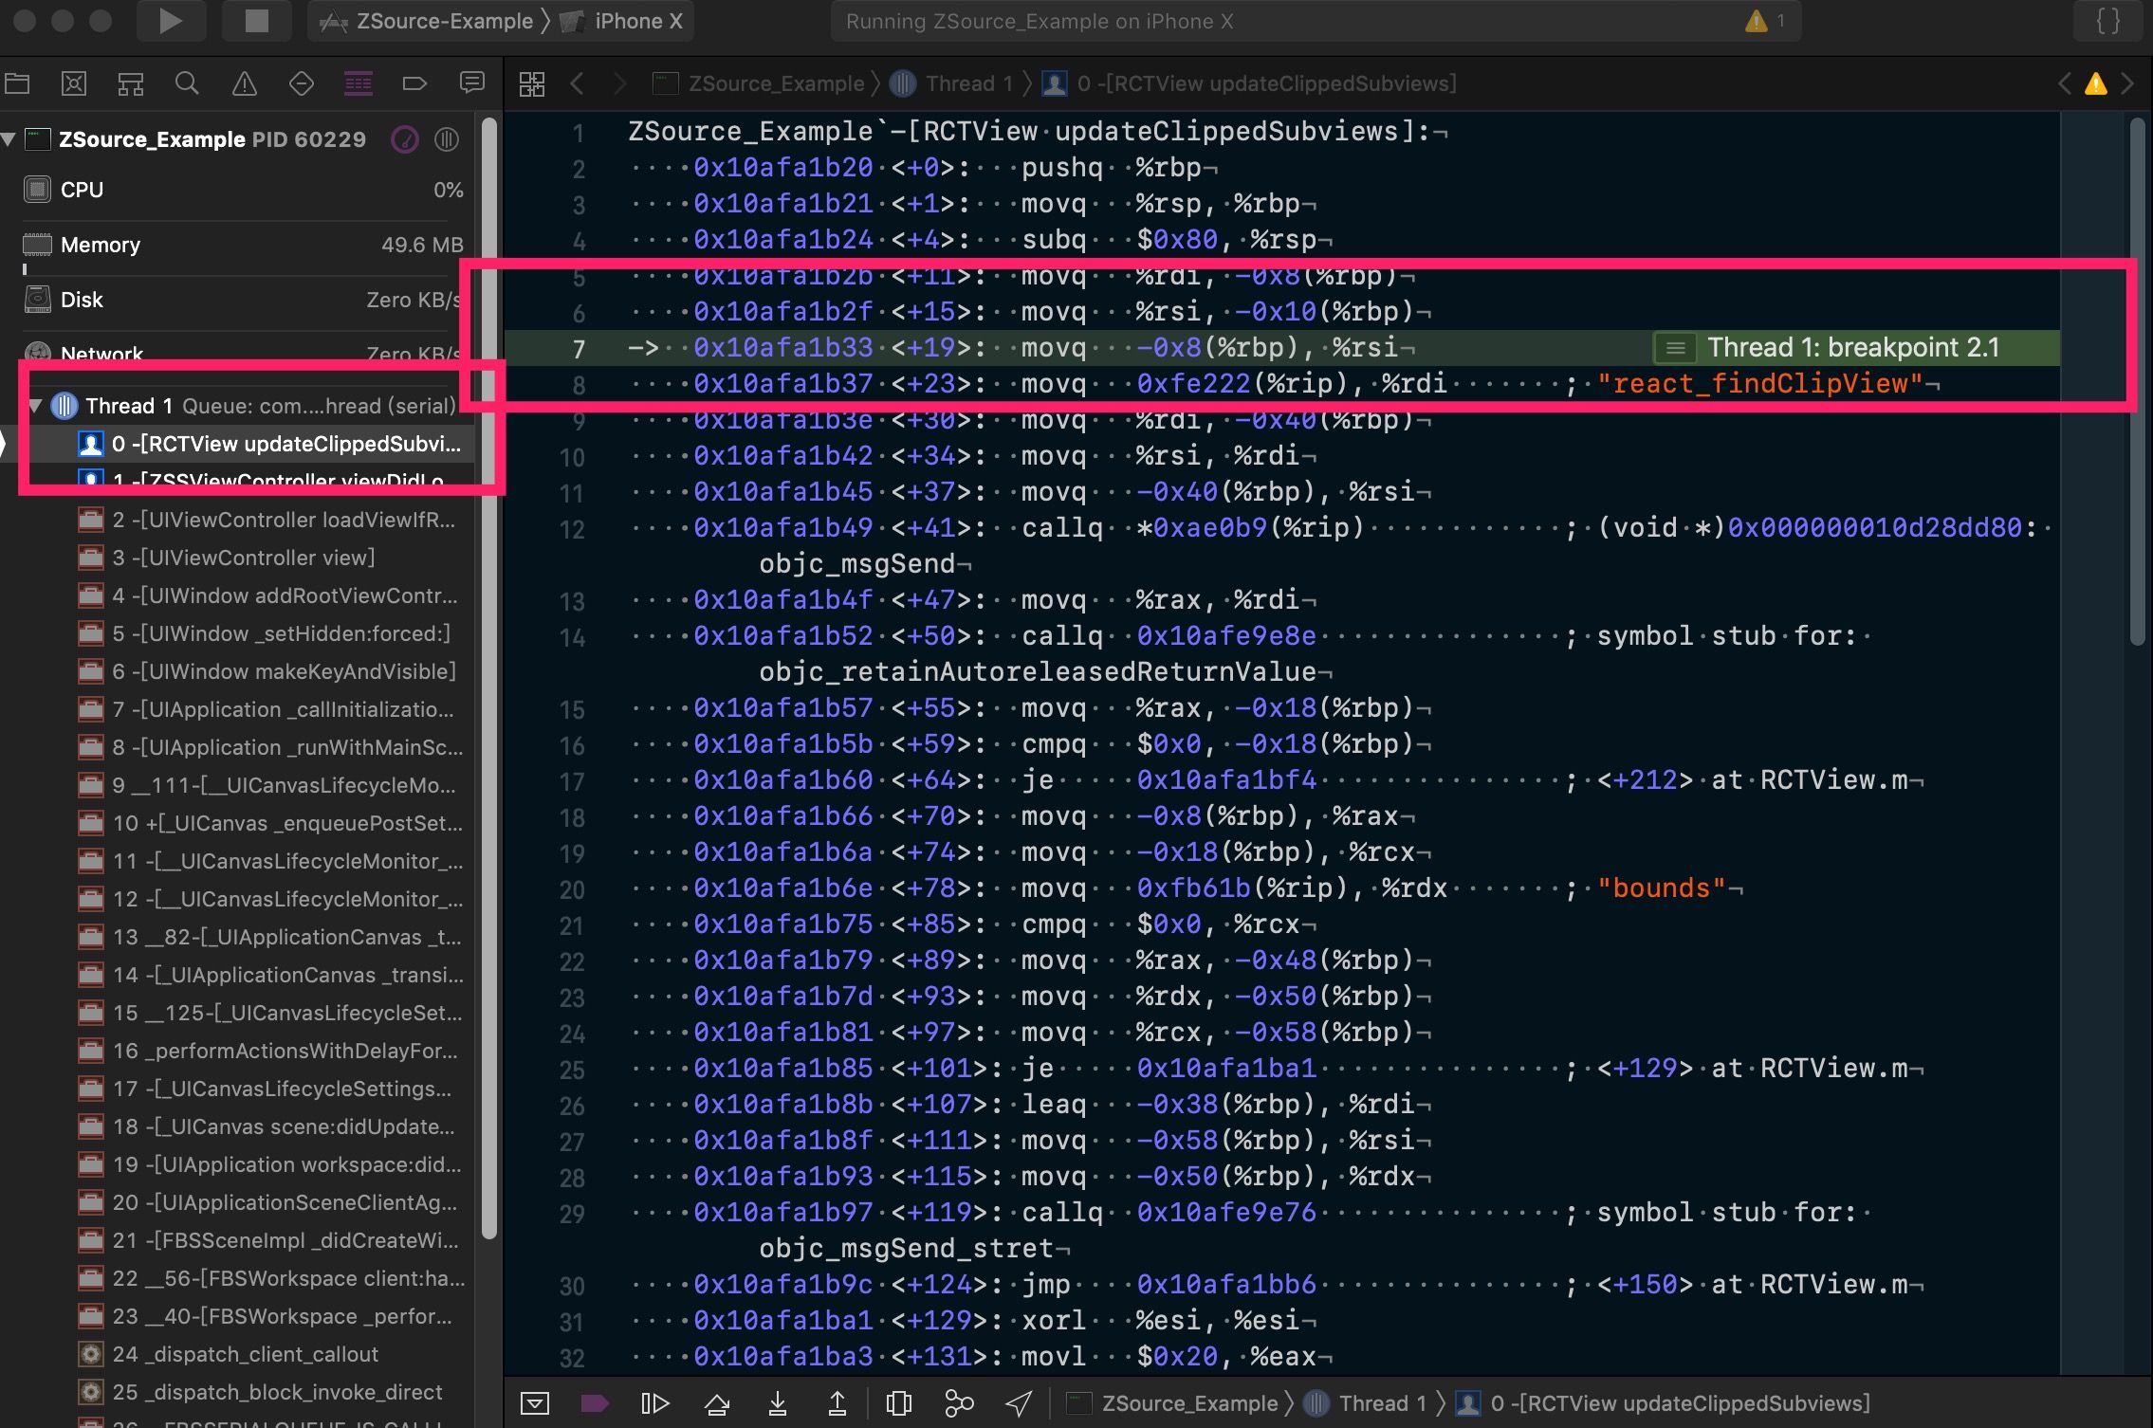The height and width of the screenshot is (1428, 2153).
Task: Collapse the Thread 1 disclosure triangle
Action: [x=35, y=406]
